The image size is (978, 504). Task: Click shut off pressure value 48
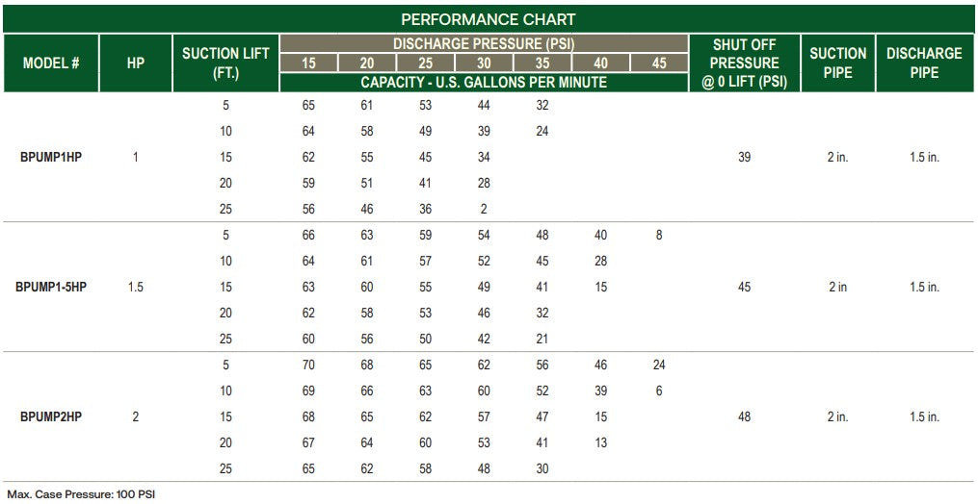pyautogui.click(x=744, y=416)
